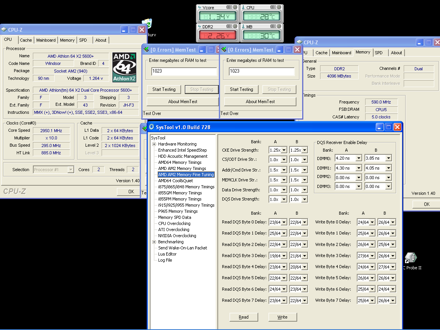Open About tab in right CPU-Z window
The height and width of the screenshot is (330, 440).
(x=396, y=53)
